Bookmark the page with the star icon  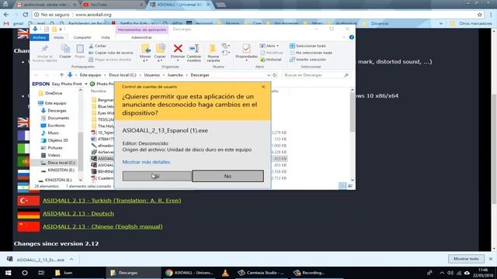click(480, 15)
